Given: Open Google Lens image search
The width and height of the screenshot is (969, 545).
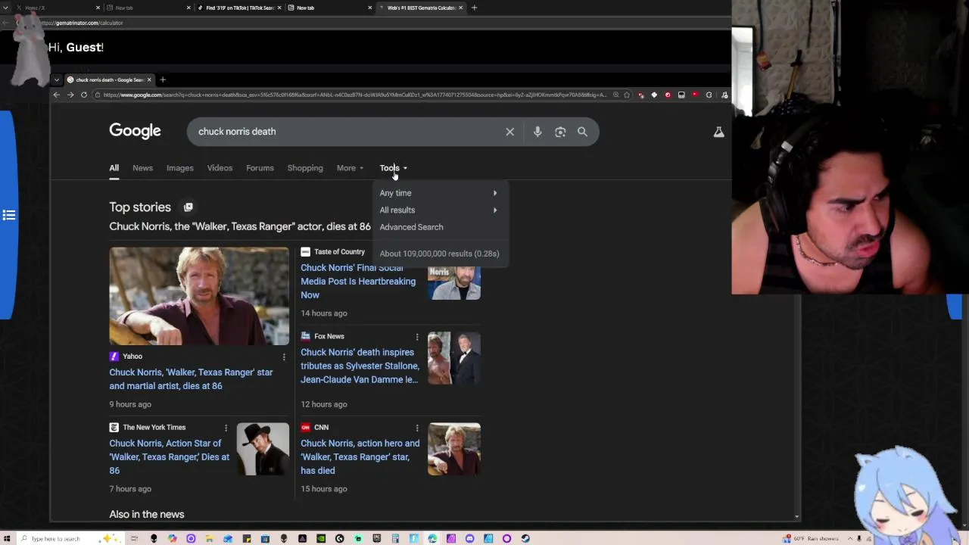Looking at the screenshot, I should (x=560, y=132).
